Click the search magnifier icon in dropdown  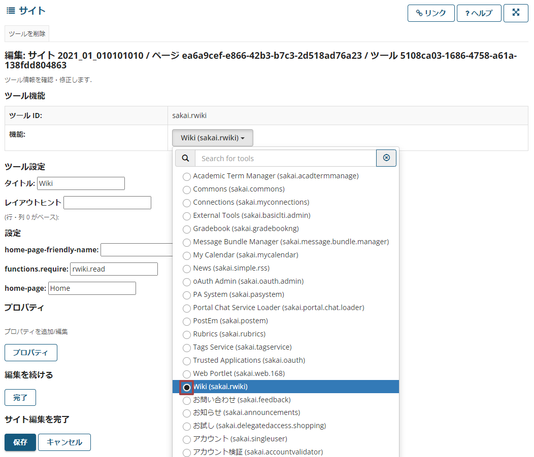[185, 159]
